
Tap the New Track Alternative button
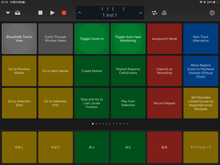point(201,39)
